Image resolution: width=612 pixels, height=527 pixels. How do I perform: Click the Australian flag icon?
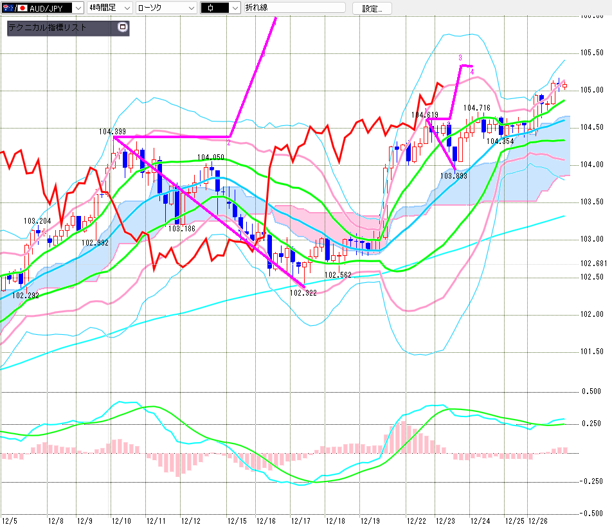click(7, 8)
